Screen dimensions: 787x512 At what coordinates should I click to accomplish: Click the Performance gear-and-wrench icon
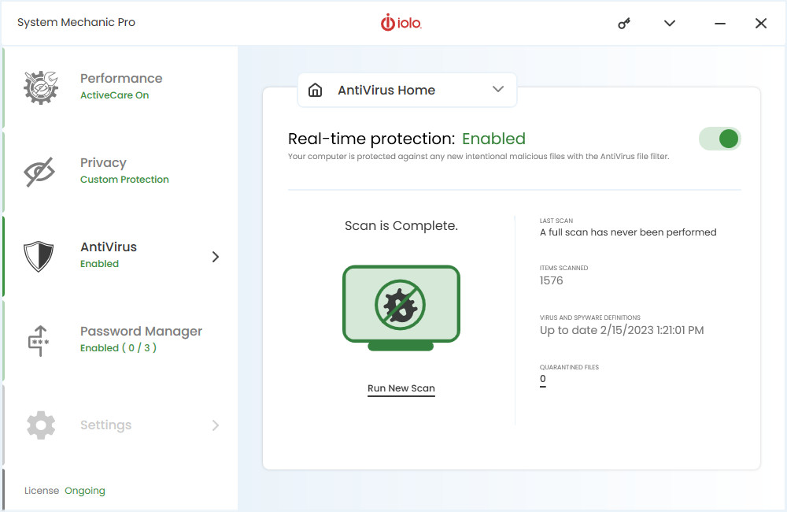[41, 87]
